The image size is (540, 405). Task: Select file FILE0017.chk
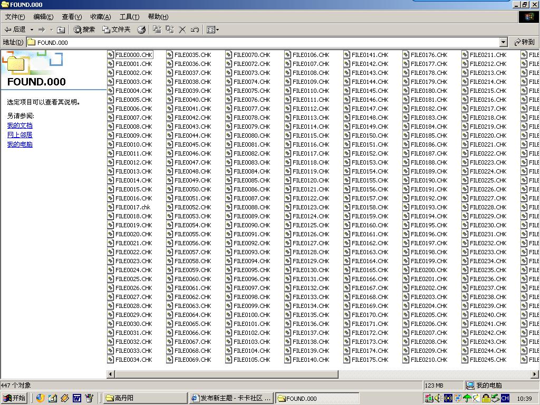[133, 207]
